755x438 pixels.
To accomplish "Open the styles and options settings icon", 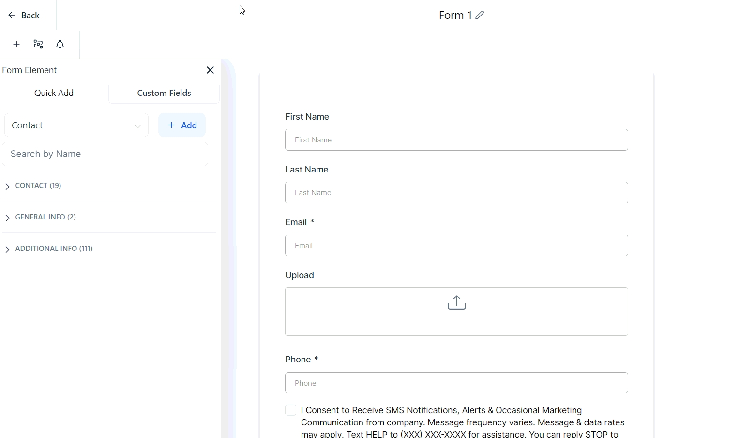I will (38, 45).
